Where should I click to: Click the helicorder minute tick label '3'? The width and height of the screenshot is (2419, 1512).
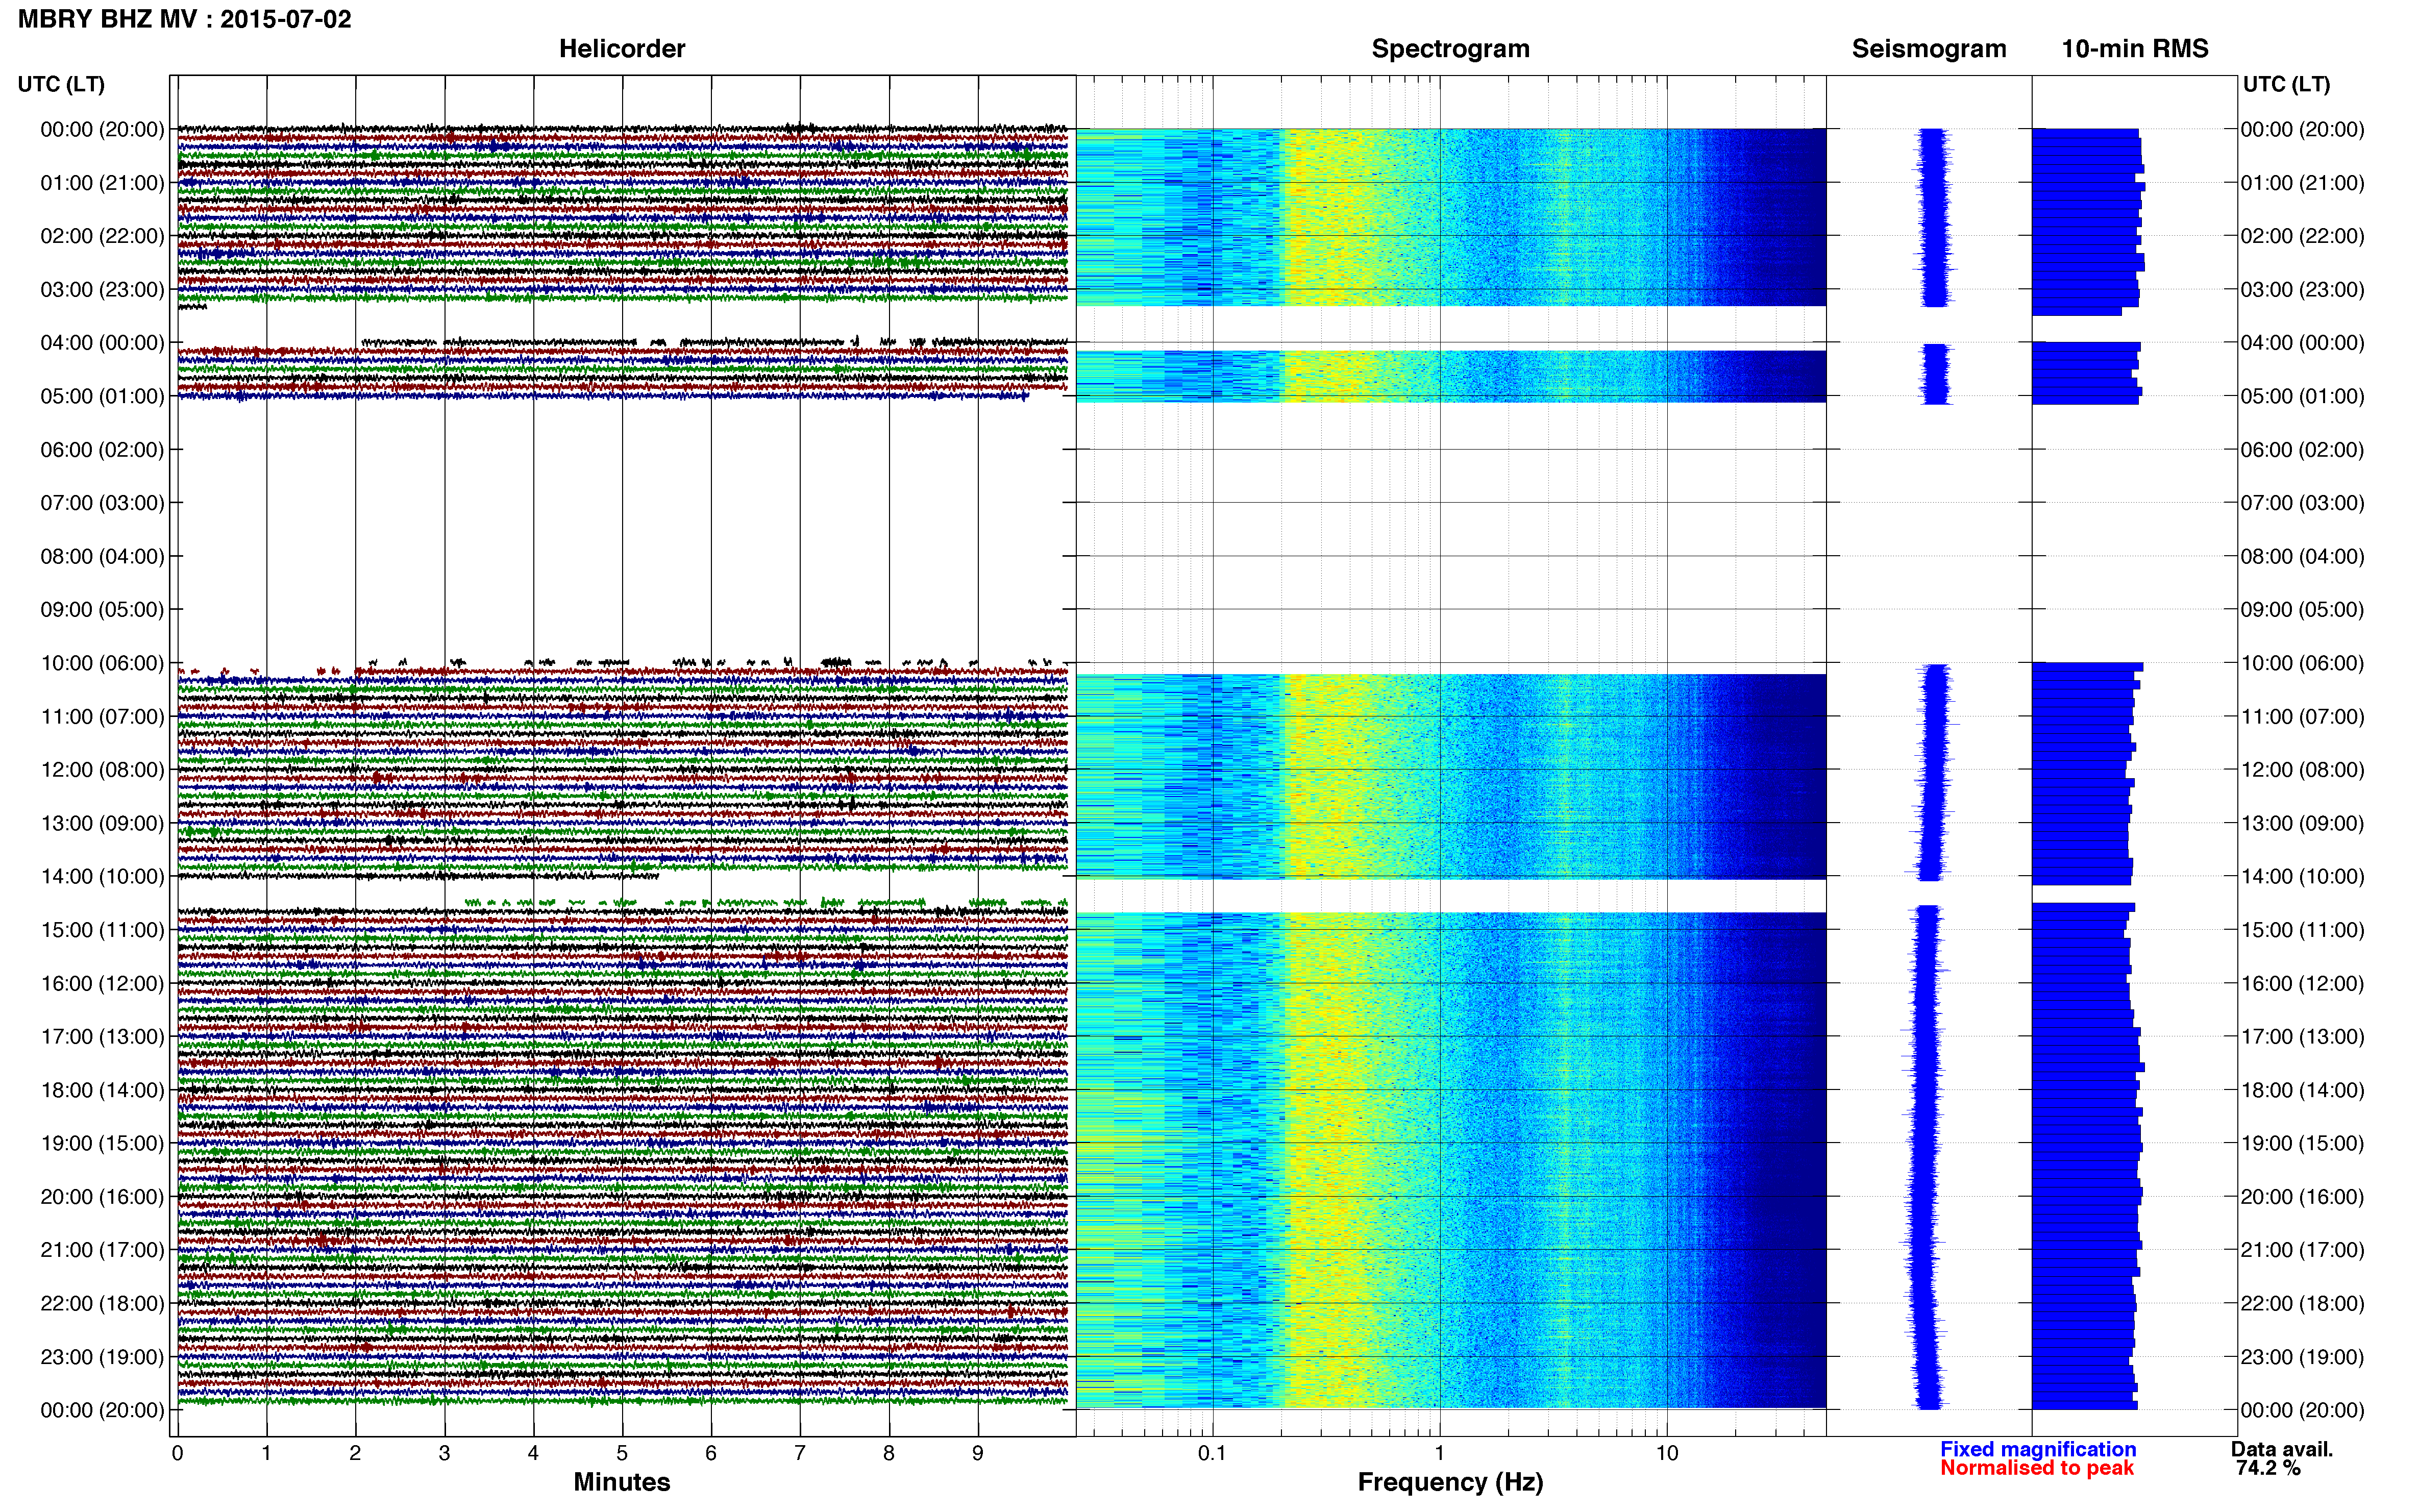point(444,1454)
